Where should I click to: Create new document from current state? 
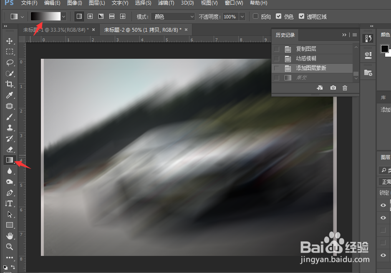coord(319,88)
